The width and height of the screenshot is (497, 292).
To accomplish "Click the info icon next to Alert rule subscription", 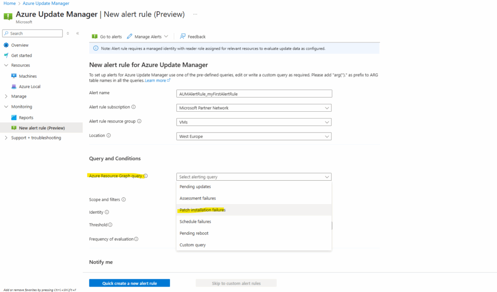I will pyautogui.click(x=133, y=107).
